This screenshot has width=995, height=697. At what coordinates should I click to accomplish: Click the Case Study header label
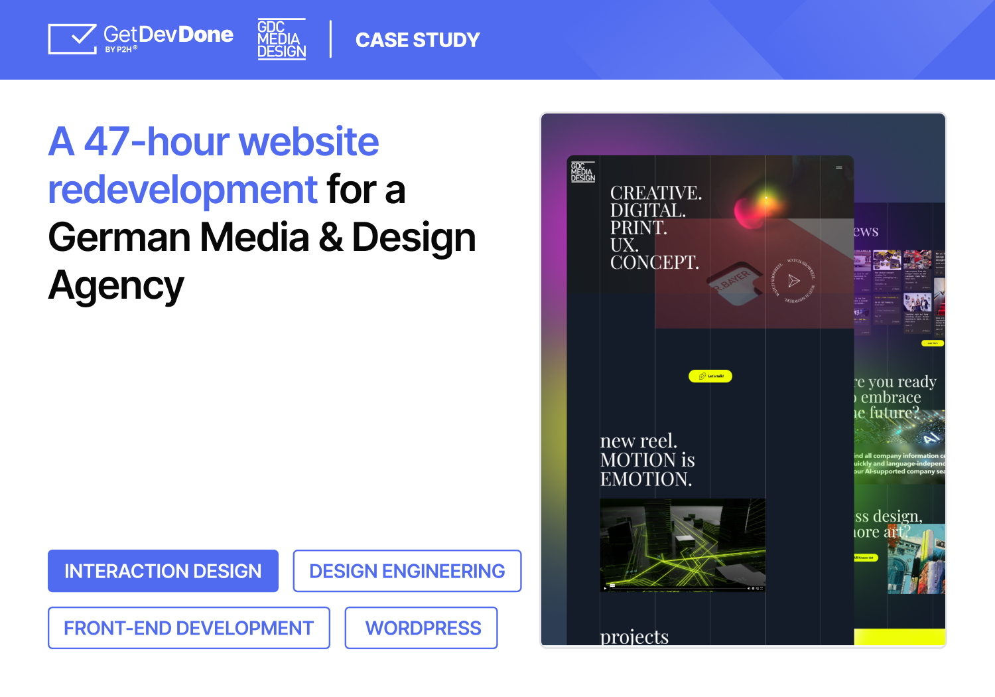(x=417, y=40)
